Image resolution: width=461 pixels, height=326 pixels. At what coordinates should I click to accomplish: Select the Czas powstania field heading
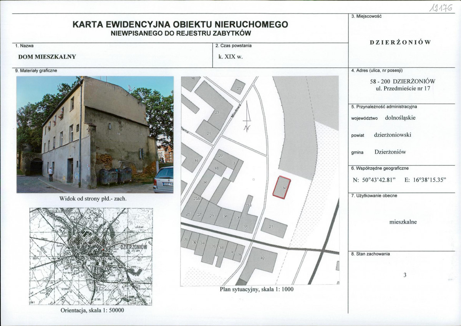point(234,46)
